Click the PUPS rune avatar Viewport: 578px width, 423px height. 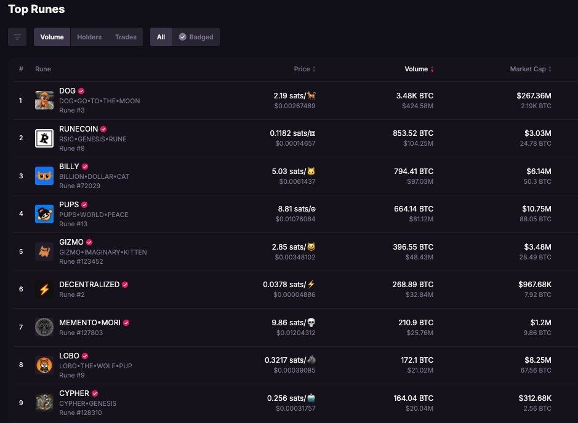44,214
